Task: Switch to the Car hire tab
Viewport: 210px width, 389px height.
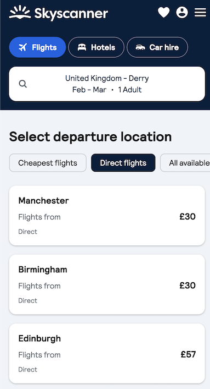Action: (157, 47)
